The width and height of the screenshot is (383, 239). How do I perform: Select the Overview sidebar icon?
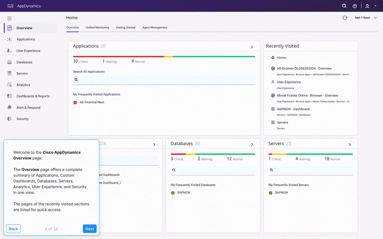[10, 28]
